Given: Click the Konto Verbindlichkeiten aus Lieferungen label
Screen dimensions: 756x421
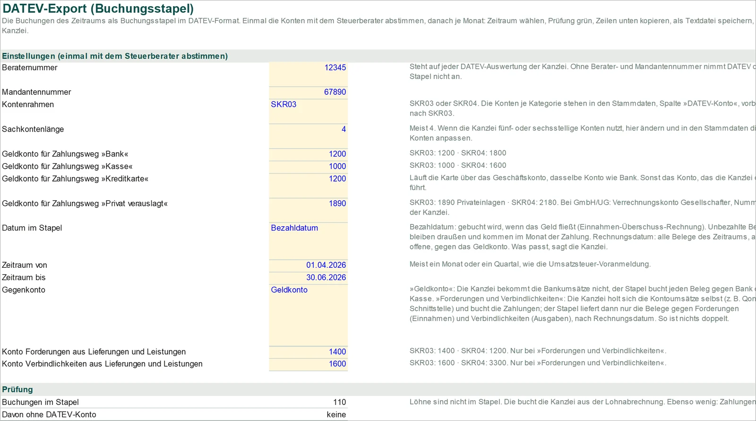Looking at the screenshot, I should tap(102, 364).
